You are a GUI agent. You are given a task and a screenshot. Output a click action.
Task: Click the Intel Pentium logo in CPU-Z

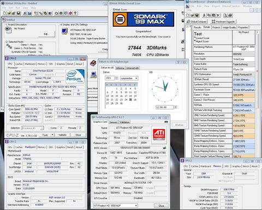pyautogui.click(x=75, y=76)
